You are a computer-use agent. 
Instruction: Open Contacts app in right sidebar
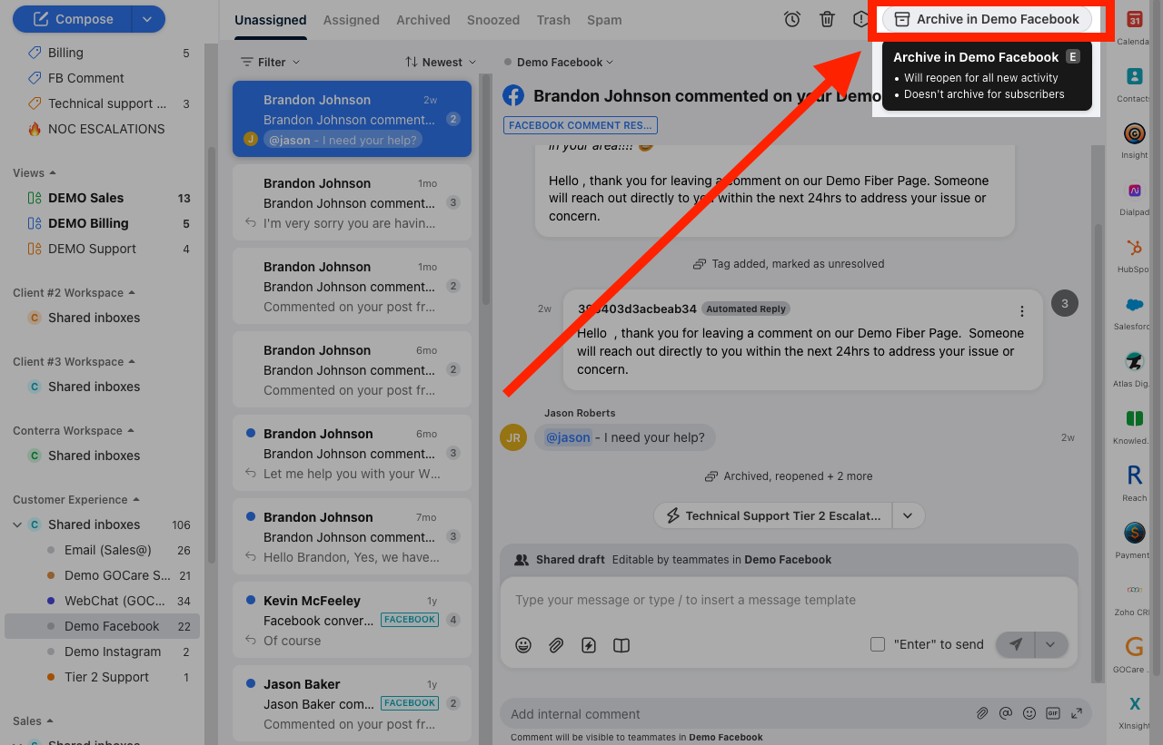pyautogui.click(x=1134, y=76)
